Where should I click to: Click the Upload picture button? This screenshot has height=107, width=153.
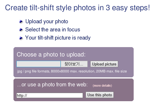click(x=104, y=64)
